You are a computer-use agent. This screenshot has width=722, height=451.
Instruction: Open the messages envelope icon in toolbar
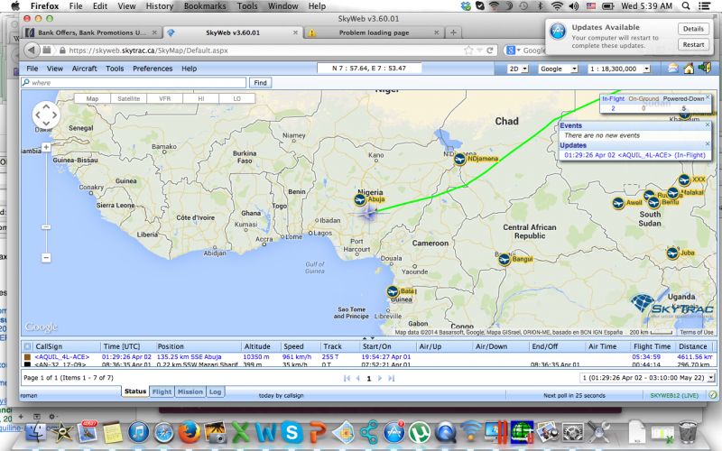673,69
